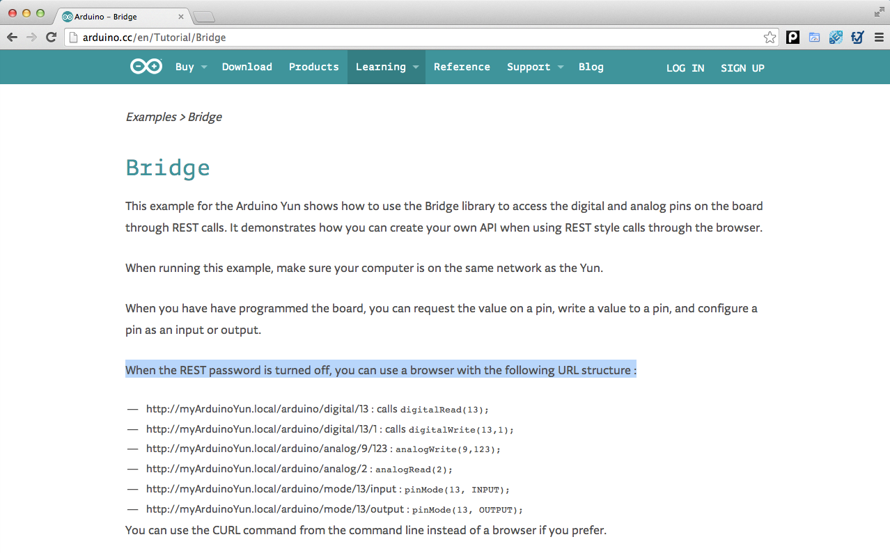The height and width of the screenshot is (553, 890).
Task: Click SIGN UP in the header
Action: pyautogui.click(x=742, y=68)
